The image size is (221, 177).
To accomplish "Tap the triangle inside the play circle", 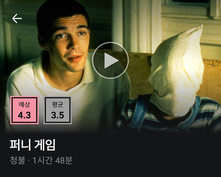I will point(112,60).
